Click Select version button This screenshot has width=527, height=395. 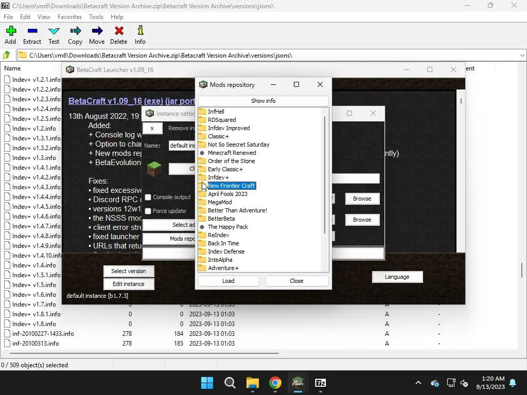pos(129,271)
